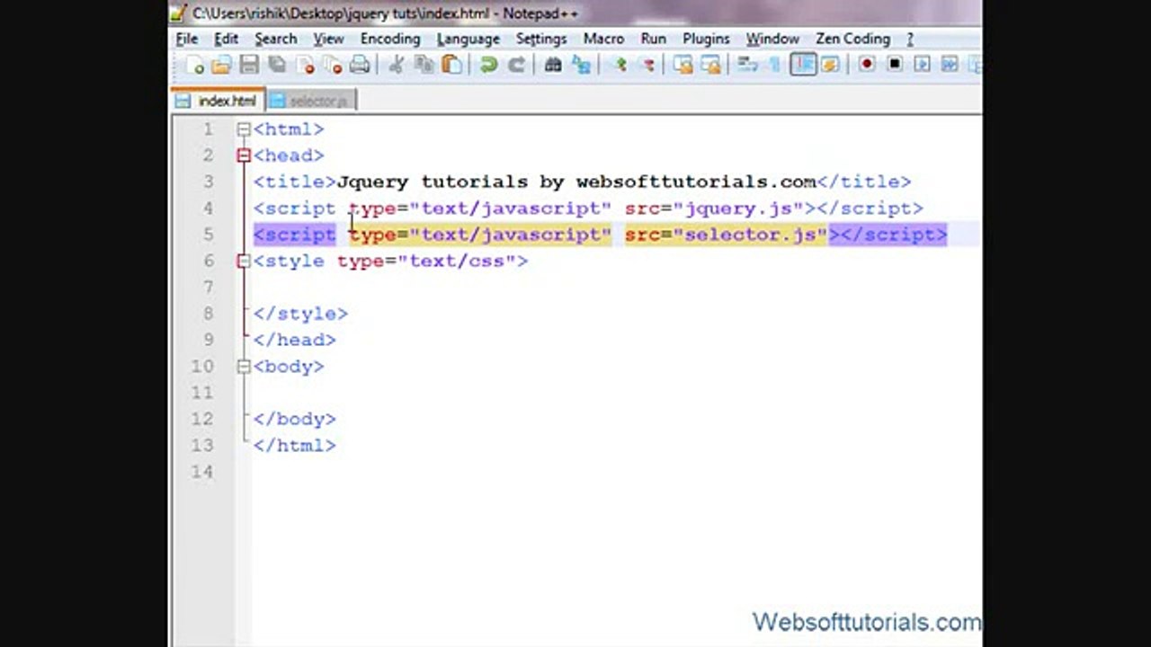Open the Zen Coding menu
This screenshot has width=1151, height=647.
[x=852, y=39]
